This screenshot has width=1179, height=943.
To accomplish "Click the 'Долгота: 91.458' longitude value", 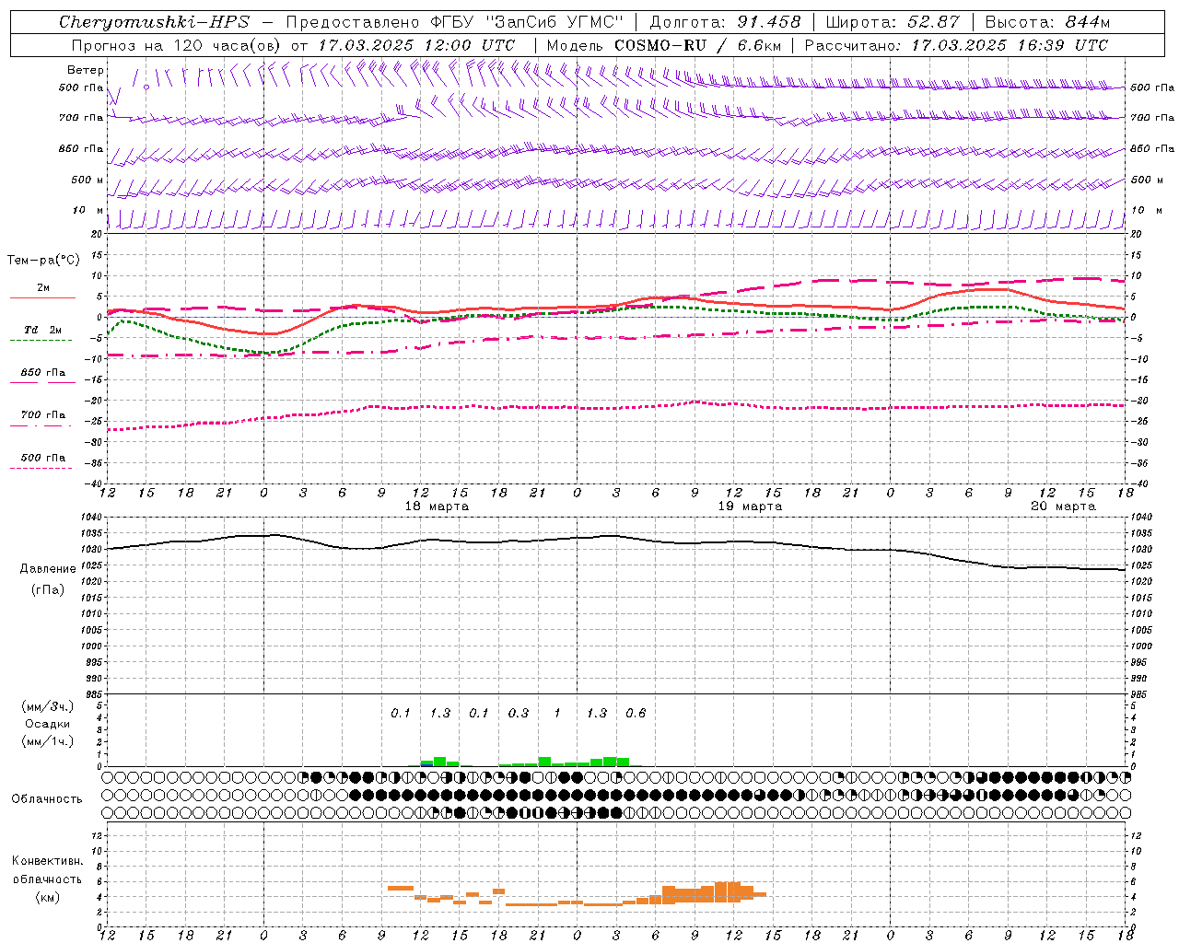I will tap(726, 22).
